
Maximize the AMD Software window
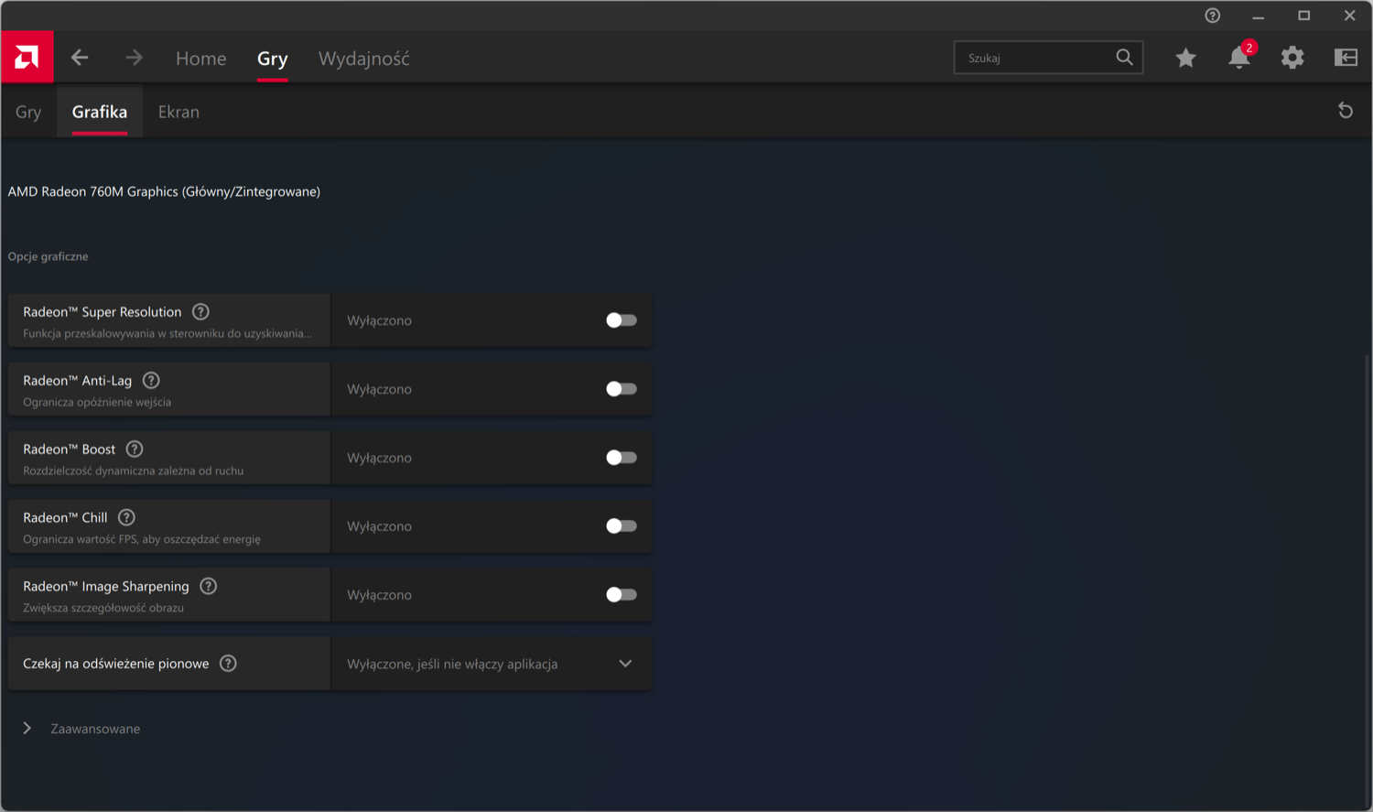pyautogui.click(x=1304, y=16)
